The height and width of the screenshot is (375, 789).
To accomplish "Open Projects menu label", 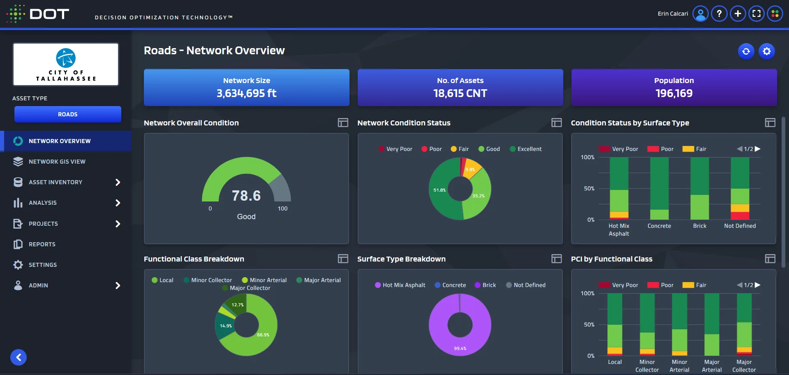I will tap(43, 224).
